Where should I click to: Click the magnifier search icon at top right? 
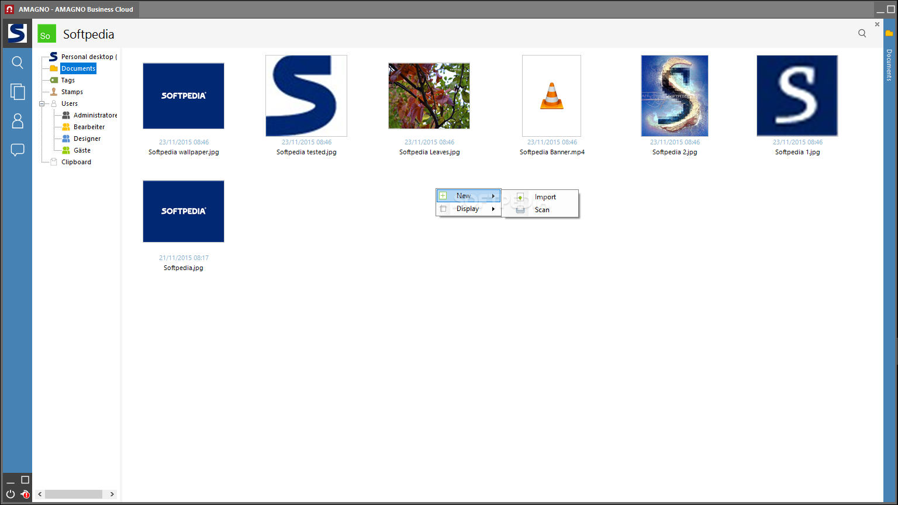862,33
